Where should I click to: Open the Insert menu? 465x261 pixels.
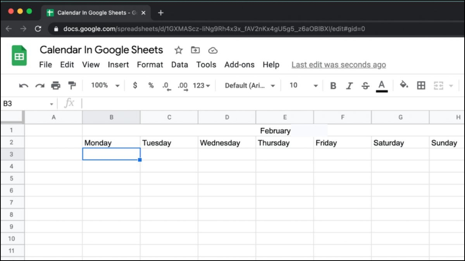point(118,65)
